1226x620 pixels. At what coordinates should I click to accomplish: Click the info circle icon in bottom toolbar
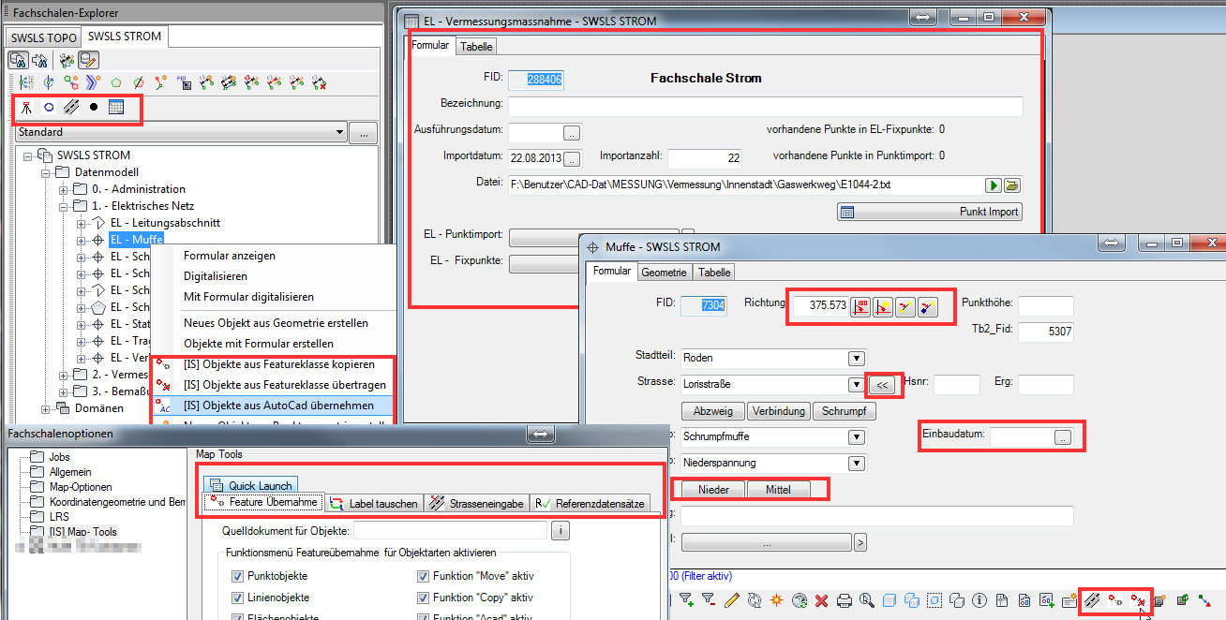point(980,600)
